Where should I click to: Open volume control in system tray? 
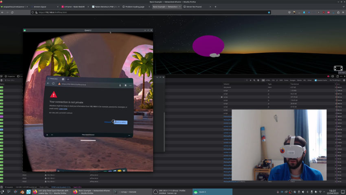303,192
